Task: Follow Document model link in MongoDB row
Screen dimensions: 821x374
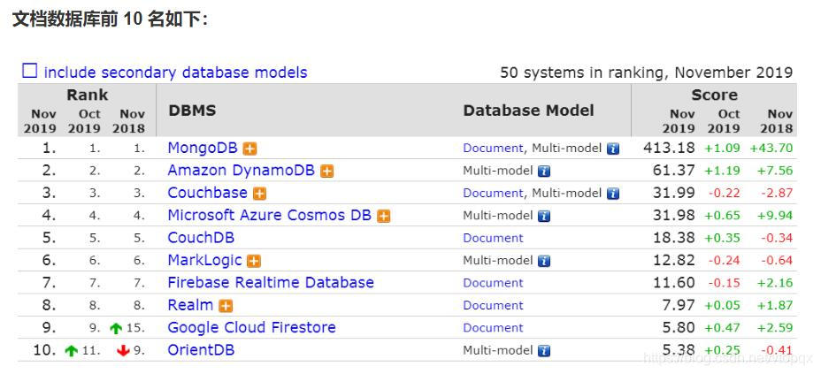Action: pos(493,148)
